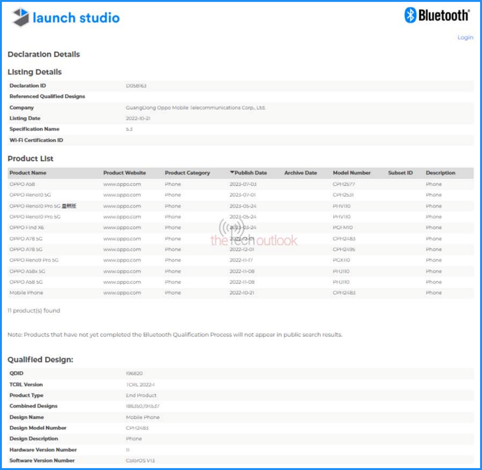Sort table by Description column

click(x=440, y=173)
